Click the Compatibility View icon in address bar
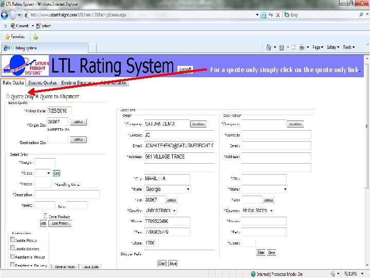 [264, 15]
